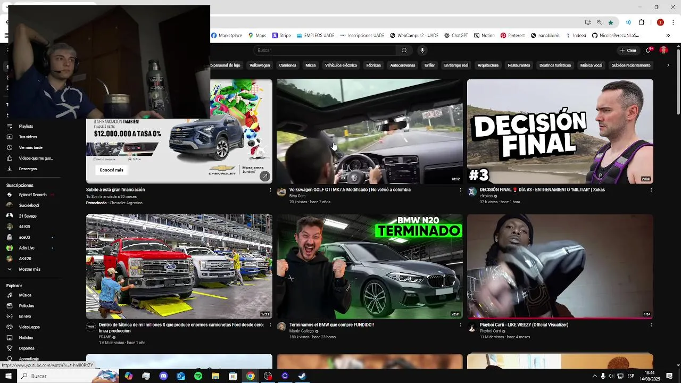Play Ford factory trucks video thumbnail
The width and height of the screenshot is (681, 383).
[179, 267]
